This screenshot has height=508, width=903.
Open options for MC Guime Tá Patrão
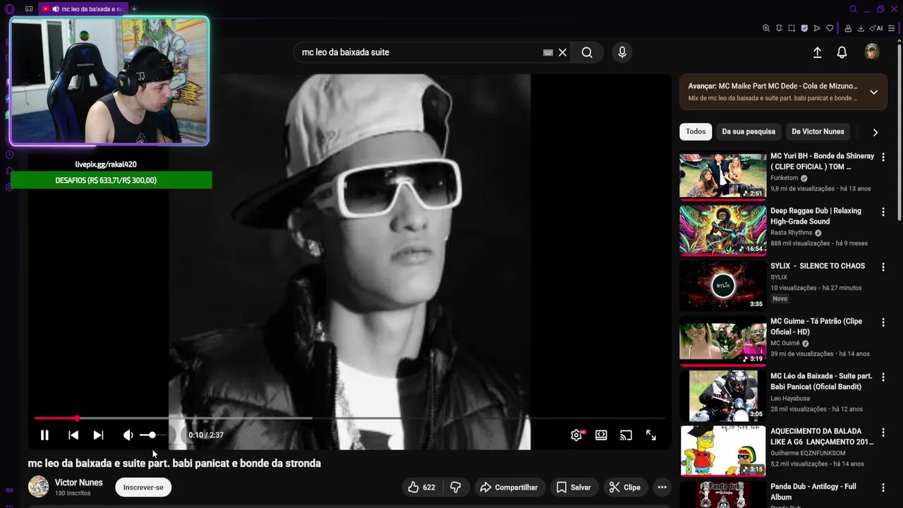pyautogui.click(x=883, y=322)
